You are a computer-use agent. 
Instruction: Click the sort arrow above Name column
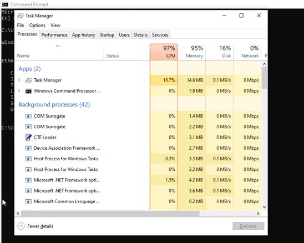pyautogui.click(x=58, y=46)
